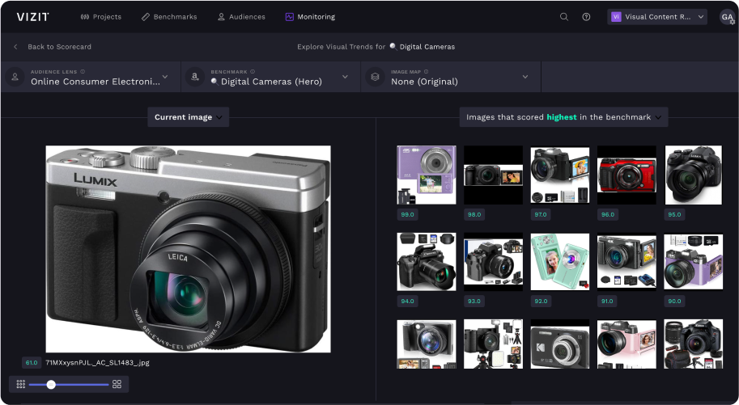Screen dimensions: 739x405
Task: Open the Visual Content workspace selector
Action: tap(657, 16)
